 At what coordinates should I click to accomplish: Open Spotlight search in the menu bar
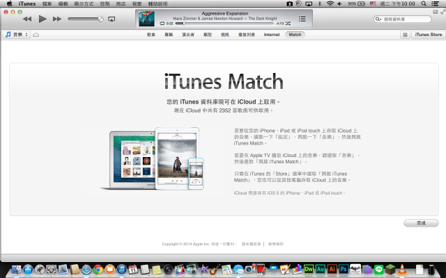pyautogui.click(x=424, y=3)
